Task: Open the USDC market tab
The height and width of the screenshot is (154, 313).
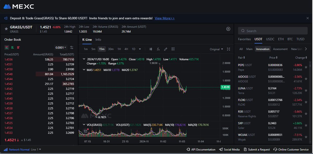Action: (x=270, y=39)
